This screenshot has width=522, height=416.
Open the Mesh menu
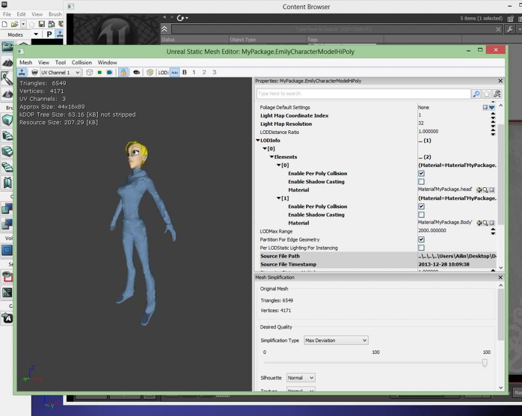[25, 63]
